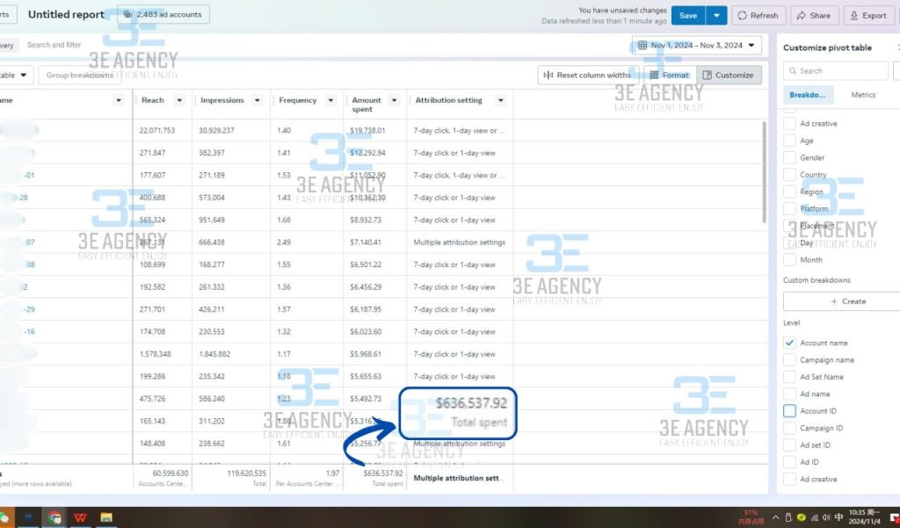
Task: Click the Export download icon
Action: [x=854, y=16]
